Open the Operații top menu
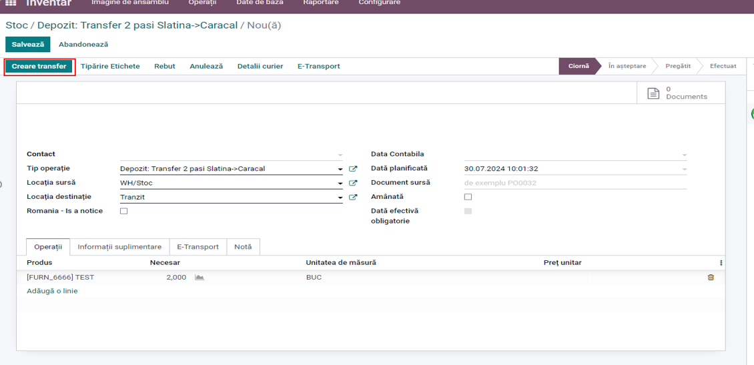Image resolution: width=754 pixels, height=365 pixels. (x=202, y=3)
